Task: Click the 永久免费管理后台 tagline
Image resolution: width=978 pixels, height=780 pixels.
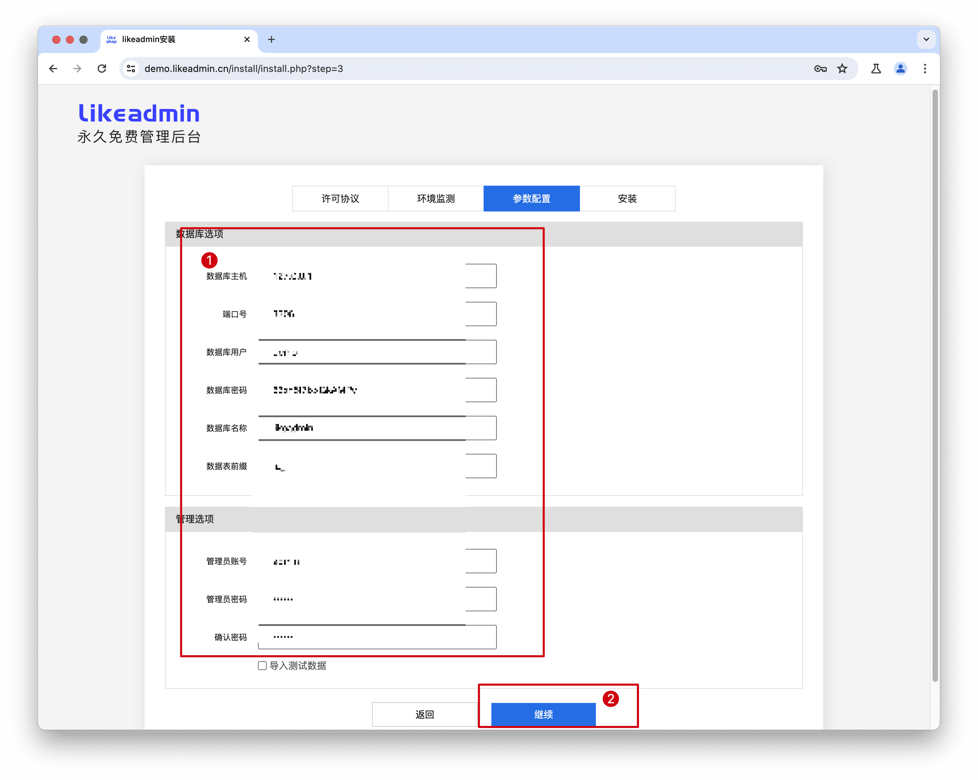Action: click(139, 136)
